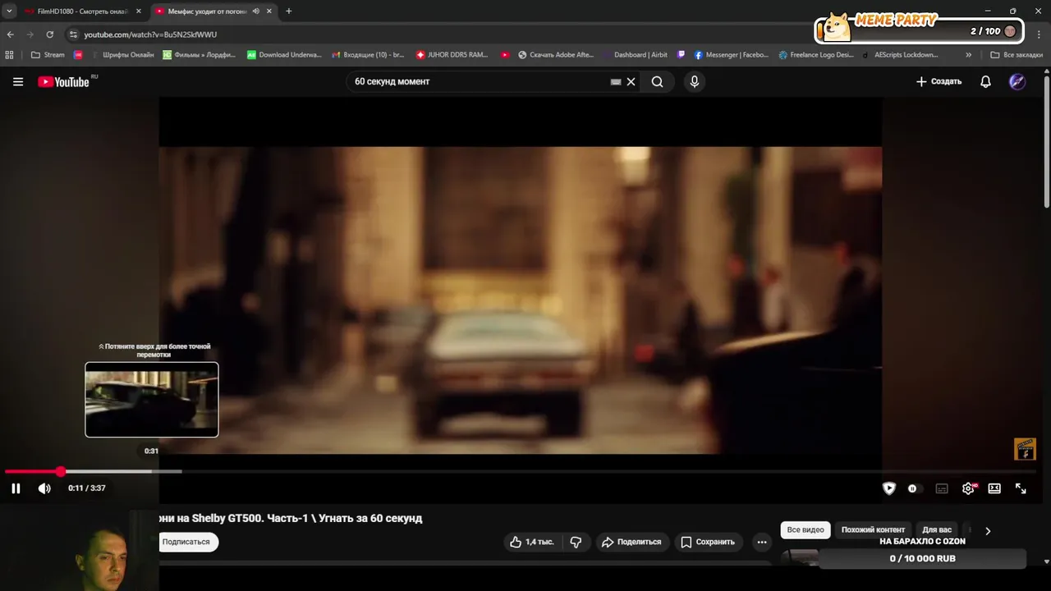Open the on-screen keyboard in search box
This screenshot has width=1051, height=591.
pos(616,81)
